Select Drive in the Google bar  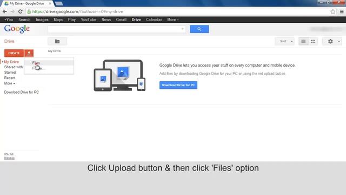tap(136, 19)
